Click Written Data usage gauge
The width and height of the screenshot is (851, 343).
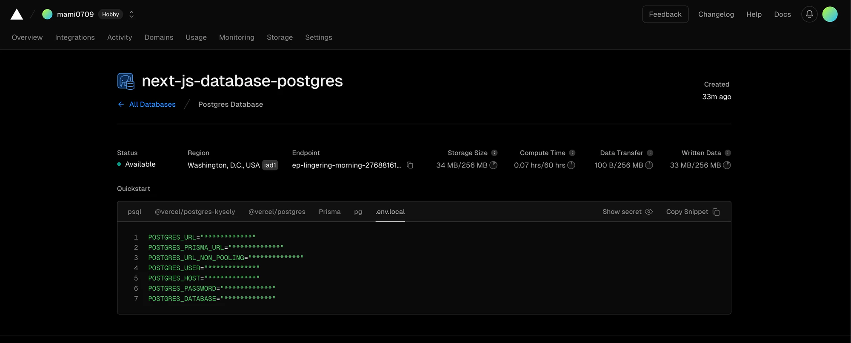[727, 165]
